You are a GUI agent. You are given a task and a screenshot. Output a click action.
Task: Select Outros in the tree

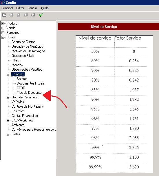click(11, 37)
